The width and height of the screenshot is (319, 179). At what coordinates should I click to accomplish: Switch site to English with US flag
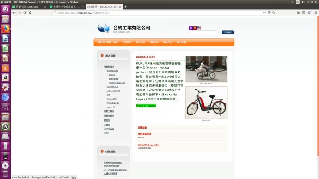coord(199,28)
